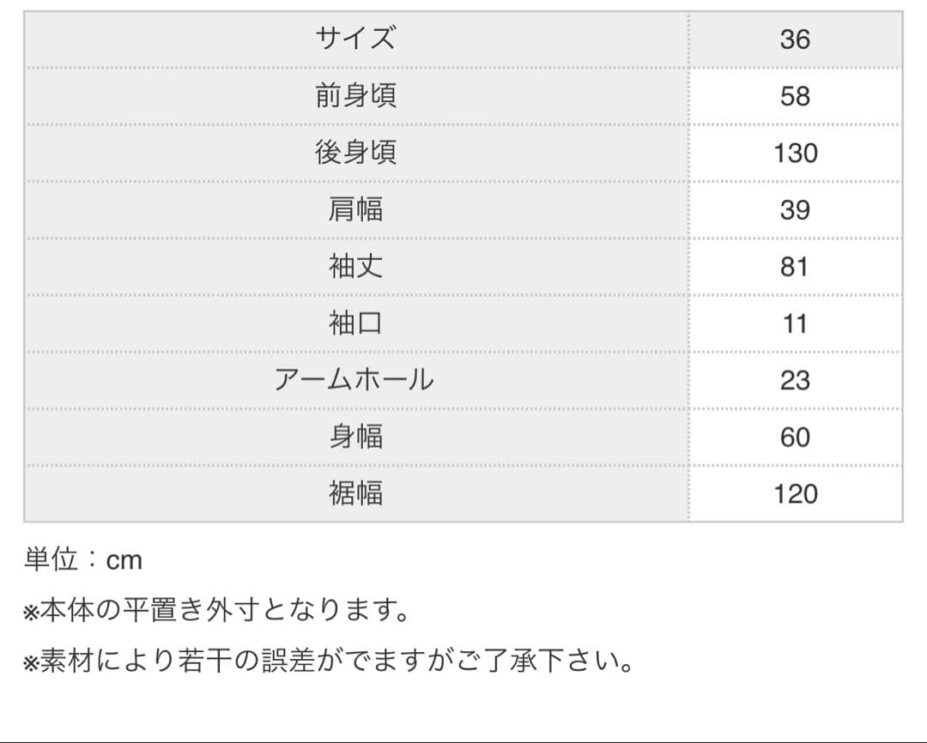
Task: Select the 後身頃 value 130
Action: (x=795, y=153)
